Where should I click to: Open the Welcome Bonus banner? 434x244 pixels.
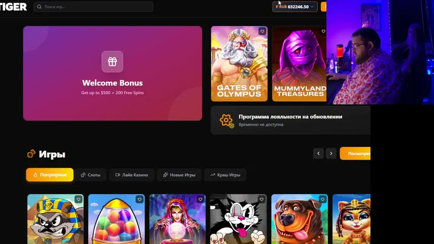pyautogui.click(x=112, y=73)
